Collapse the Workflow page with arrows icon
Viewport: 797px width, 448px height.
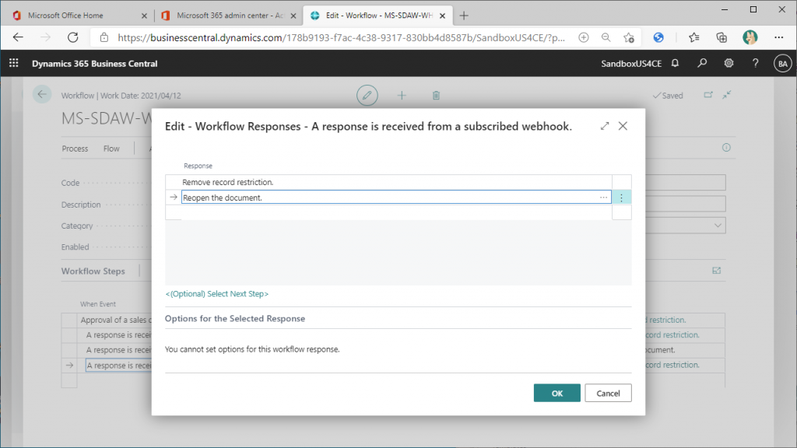(x=727, y=95)
